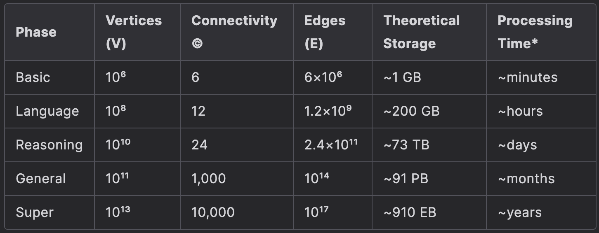Click the Edges (E) column header
Viewport: 599px width, 233px height.
coord(325,32)
